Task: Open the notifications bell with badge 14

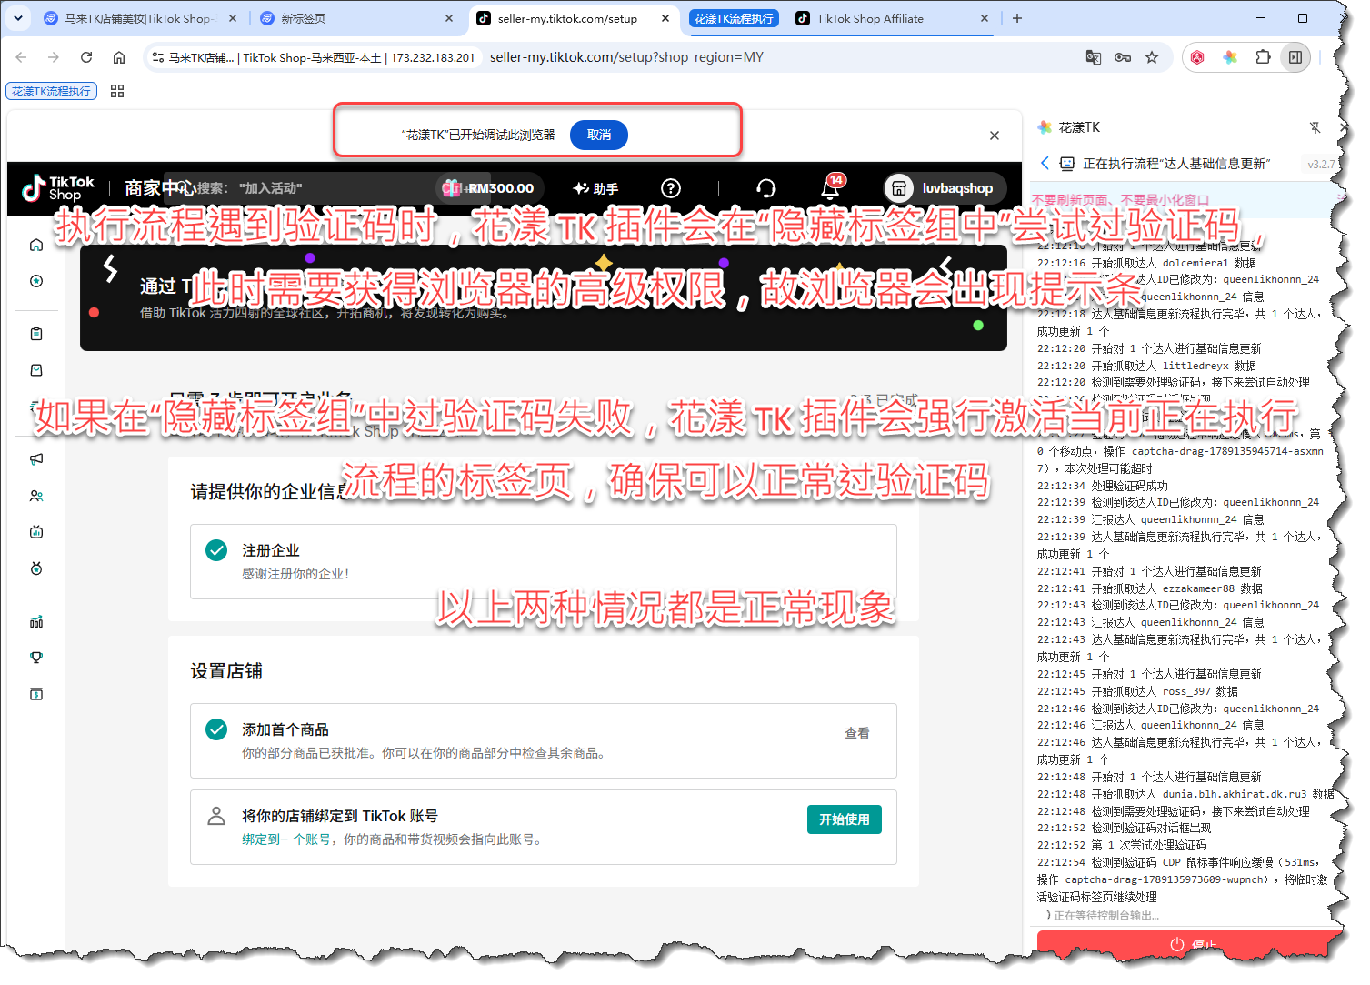Action: click(x=830, y=187)
